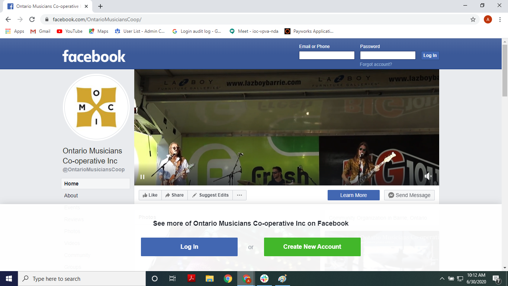Focus the Email or Phone field
This screenshot has height=286, width=508.
click(x=327, y=55)
